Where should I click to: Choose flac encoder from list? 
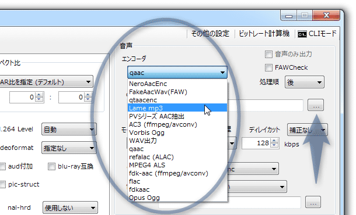coord(177,181)
